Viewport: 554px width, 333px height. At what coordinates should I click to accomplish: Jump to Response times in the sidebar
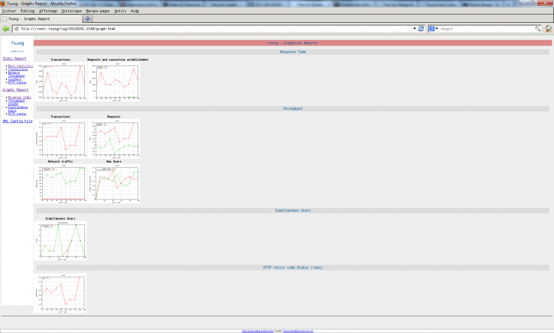tap(19, 97)
